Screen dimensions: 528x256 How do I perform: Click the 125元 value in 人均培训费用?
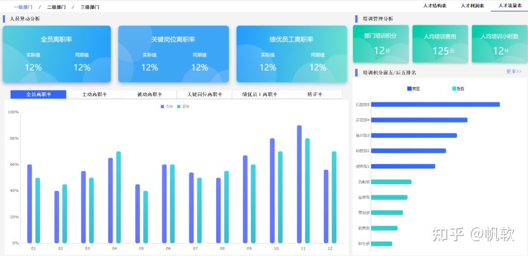pos(443,51)
